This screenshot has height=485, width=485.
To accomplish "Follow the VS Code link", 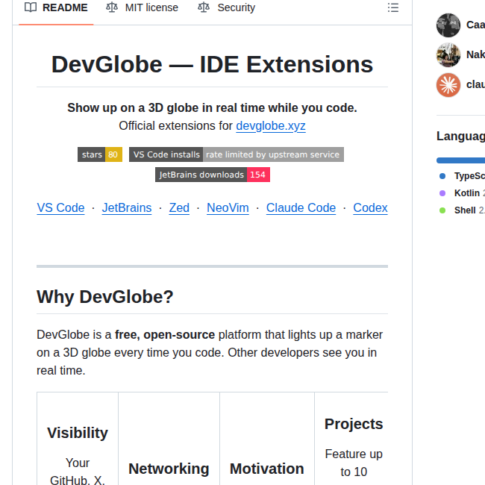I will point(60,208).
